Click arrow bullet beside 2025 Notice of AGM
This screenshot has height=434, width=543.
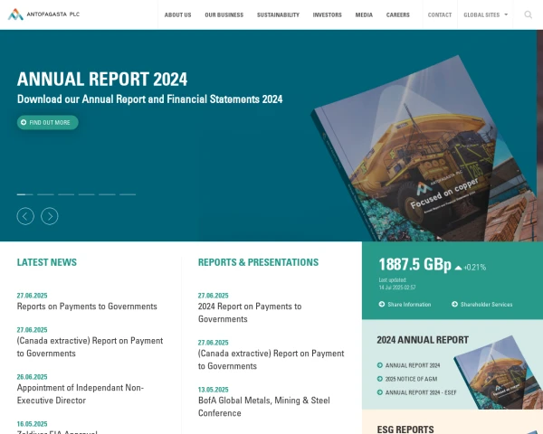point(380,379)
